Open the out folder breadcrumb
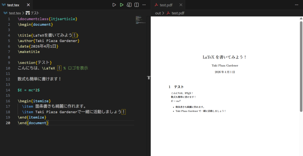Viewport: 303px width, 156px height. (x=158, y=13)
